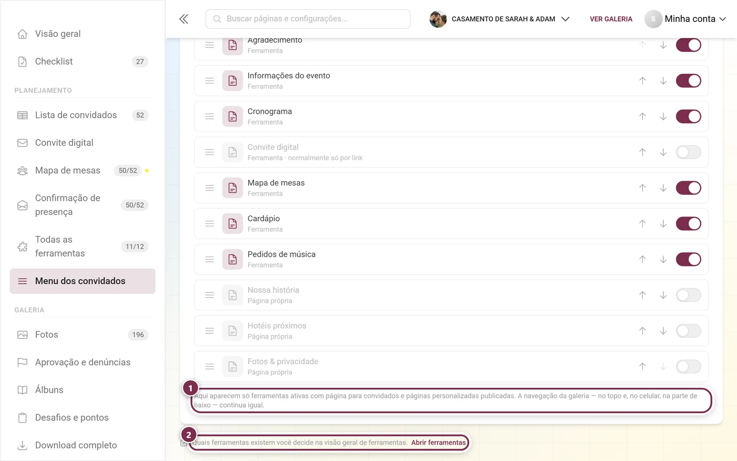The width and height of the screenshot is (737, 461).
Task: Open Desafios e pontos page
Action: pos(82,418)
